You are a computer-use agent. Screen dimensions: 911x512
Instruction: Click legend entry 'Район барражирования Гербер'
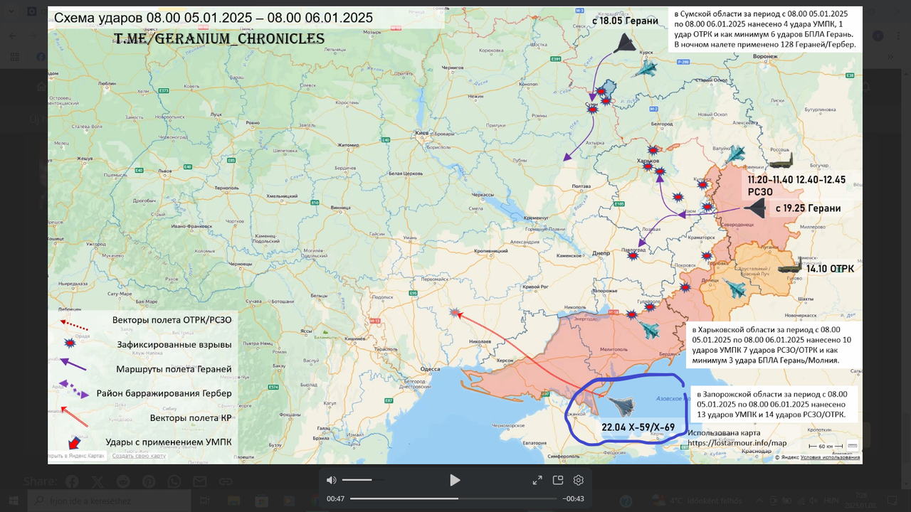[x=164, y=393]
